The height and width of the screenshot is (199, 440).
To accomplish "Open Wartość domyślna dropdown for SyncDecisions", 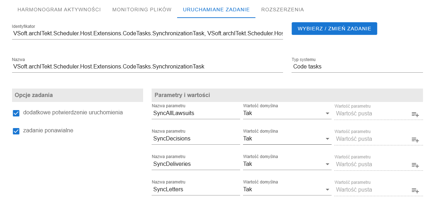I will [x=287, y=139].
